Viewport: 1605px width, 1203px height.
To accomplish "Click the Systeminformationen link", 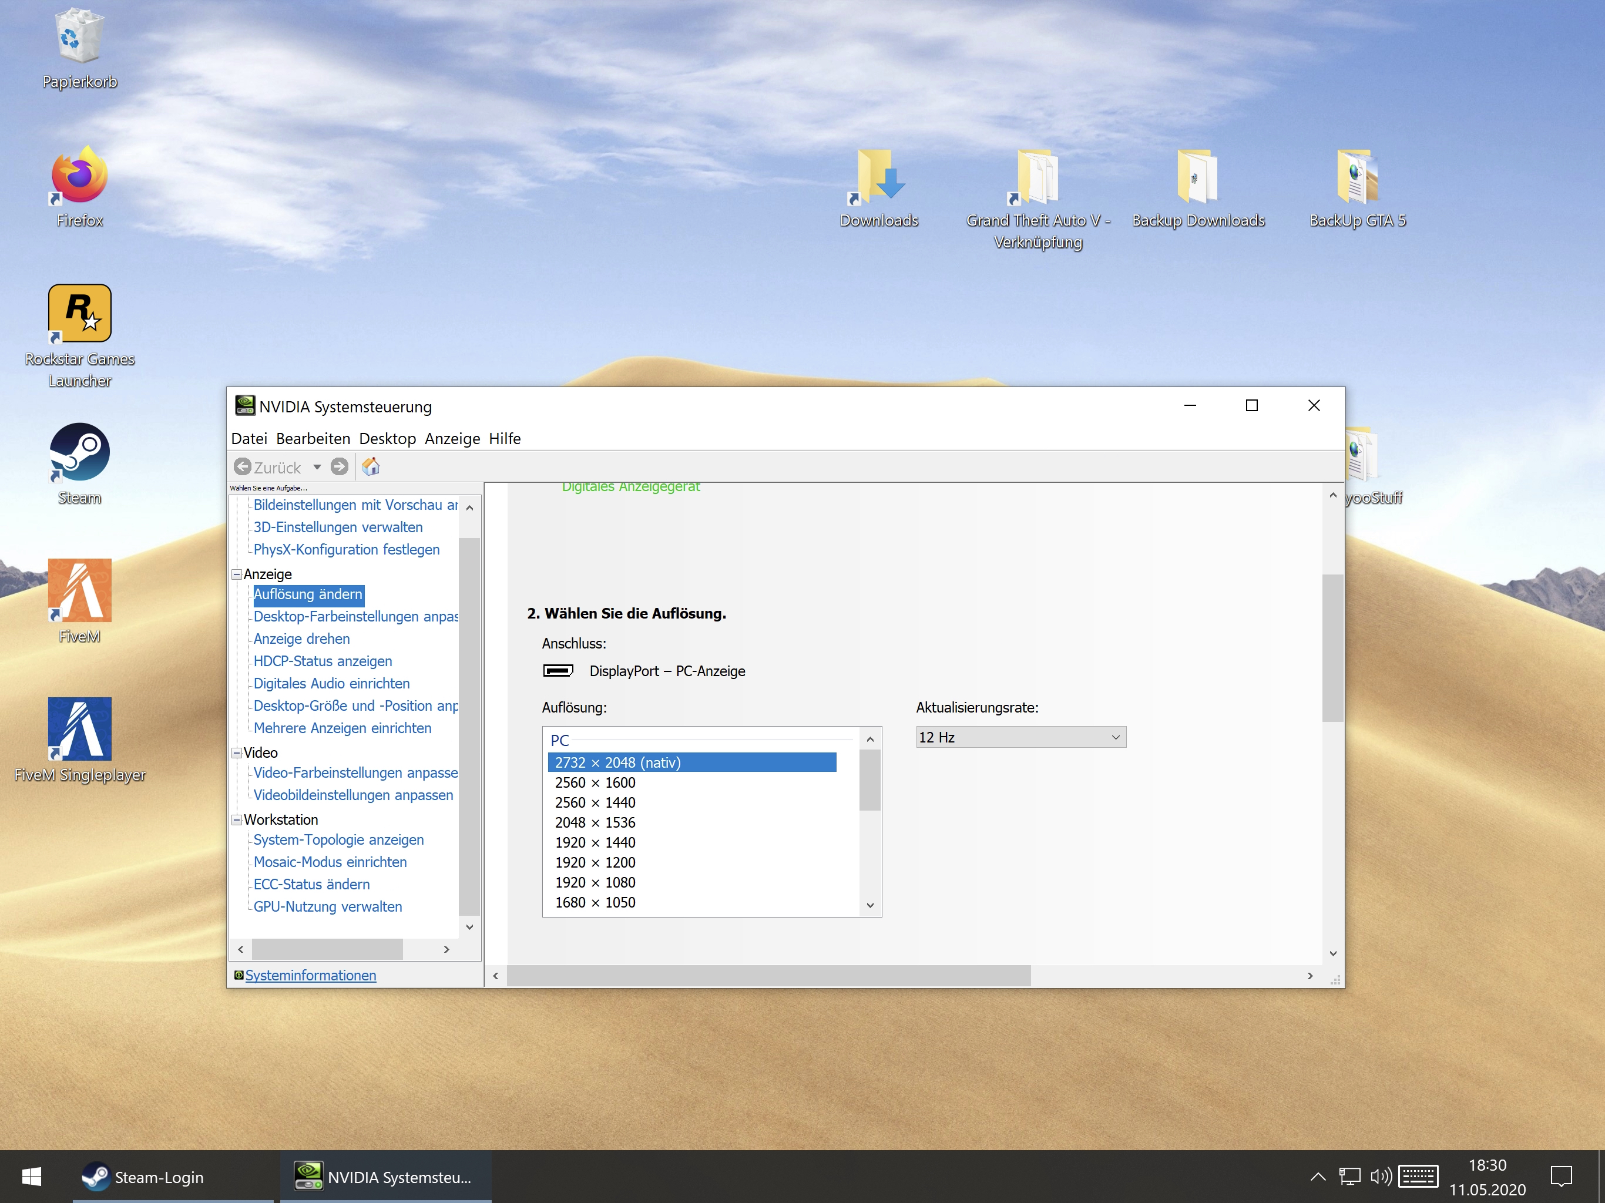I will click(x=311, y=975).
